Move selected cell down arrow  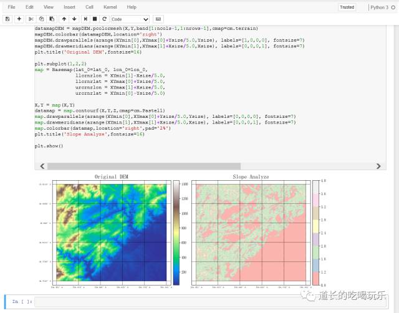pyautogui.click(x=74, y=19)
